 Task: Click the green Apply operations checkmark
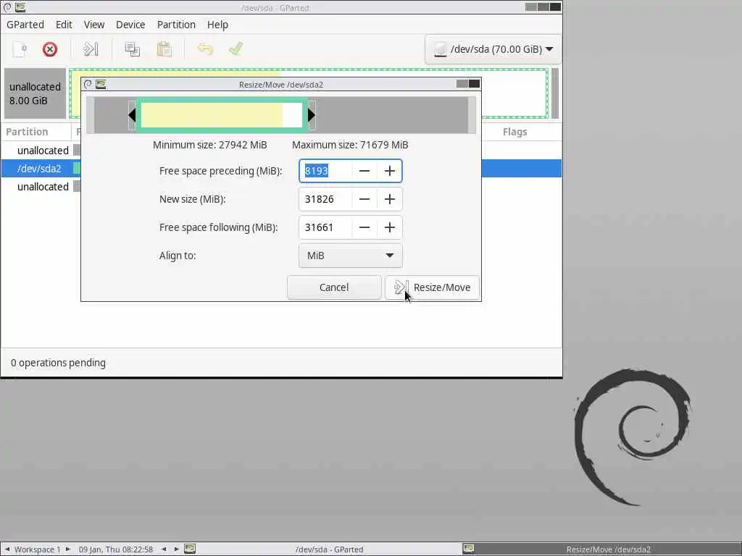pos(235,49)
